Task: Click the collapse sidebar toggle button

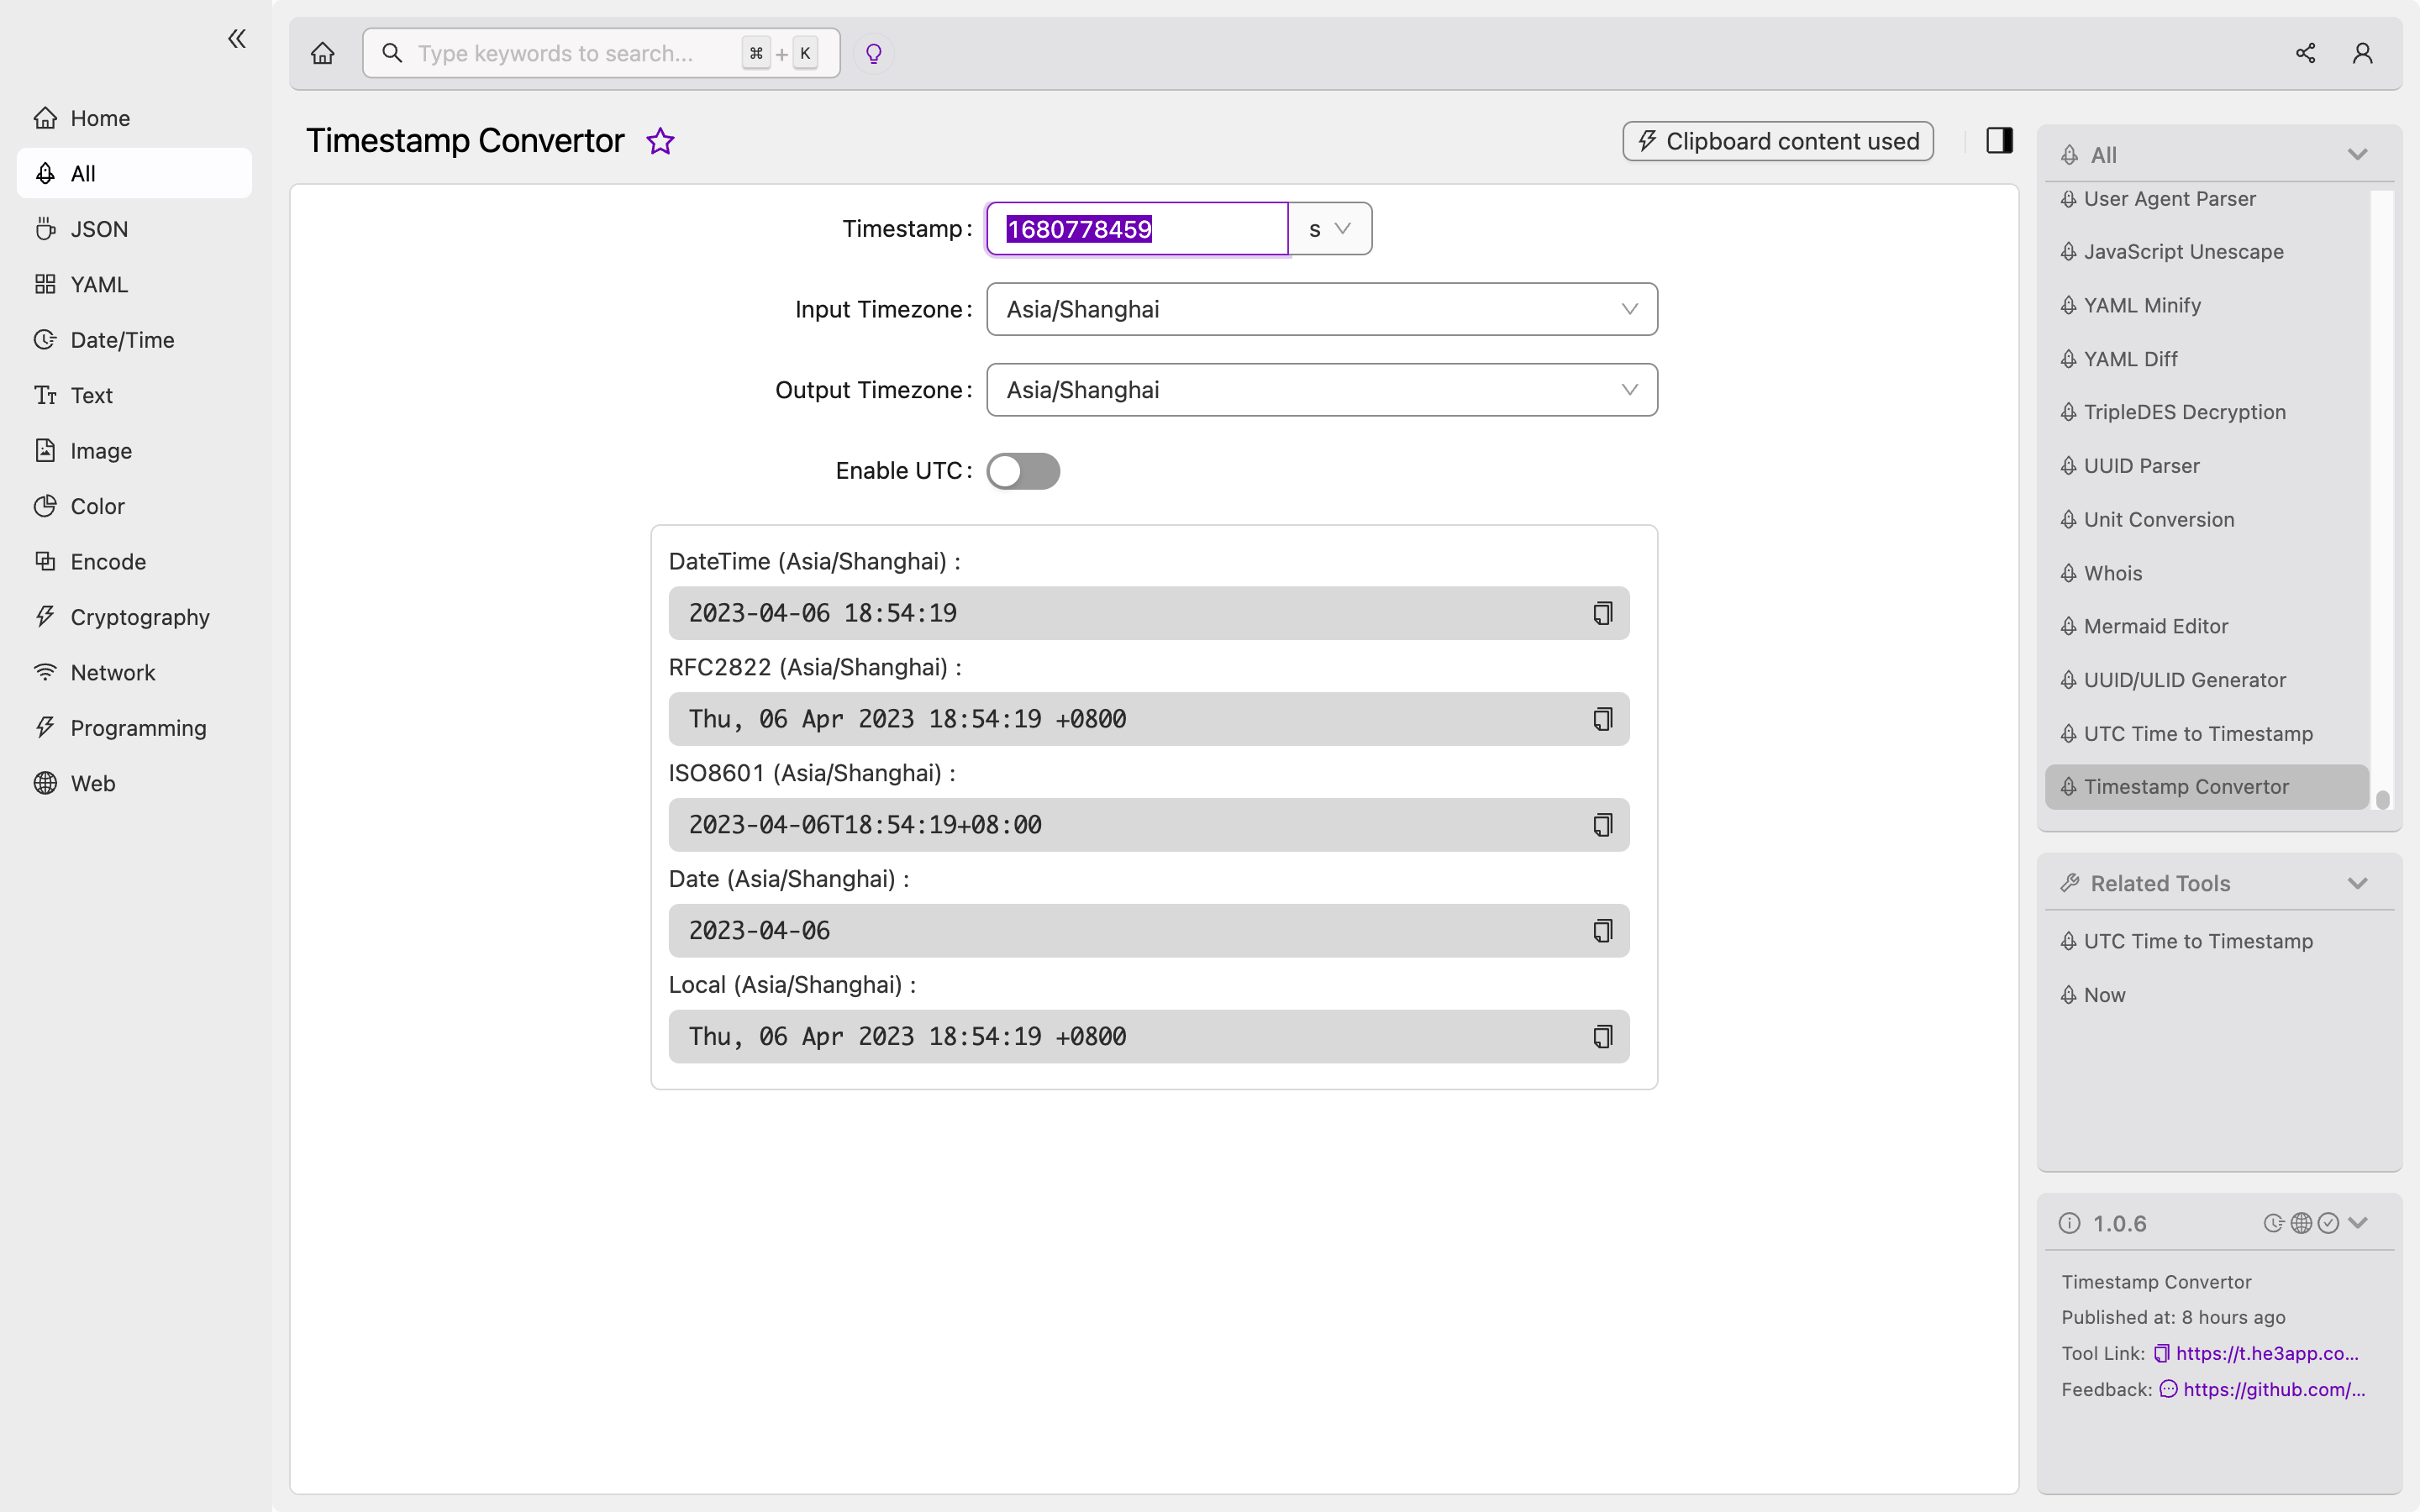Action: (237, 39)
